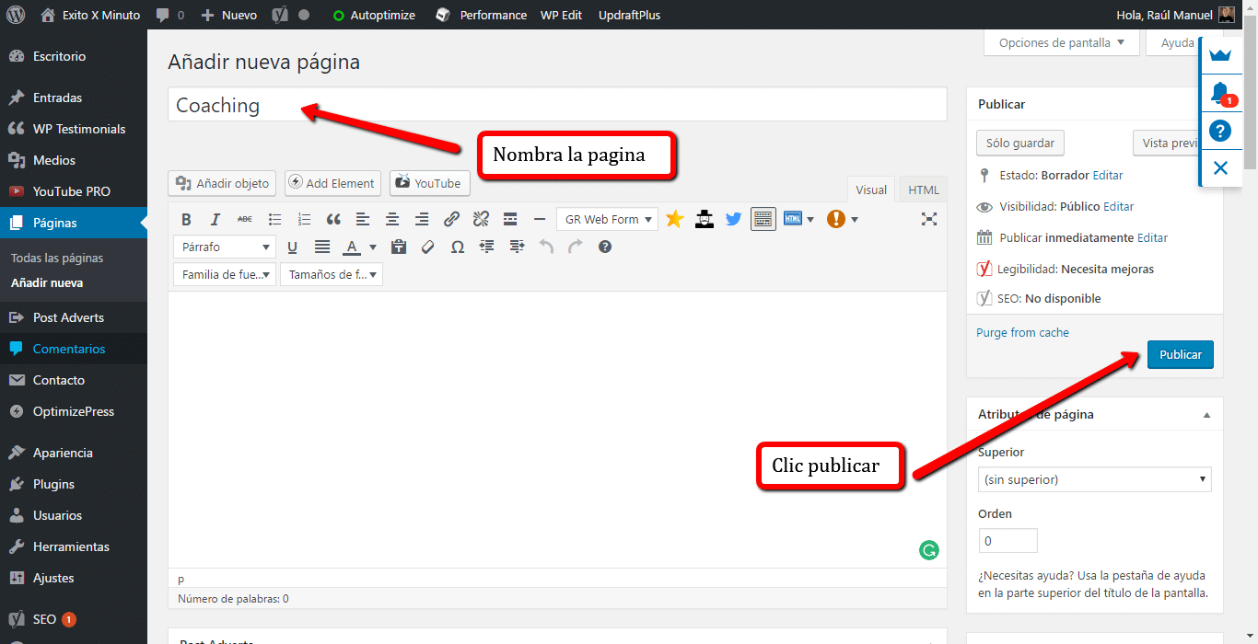Open the GR Web Form dropdown
Image resolution: width=1258 pixels, height=644 pixels.
(607, 219)
